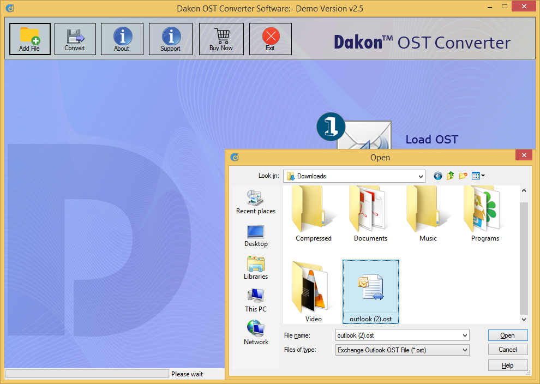Select the Programs folder
This screenshot has height=384, width=540.
pyautogui.click(x=485, y=214)
